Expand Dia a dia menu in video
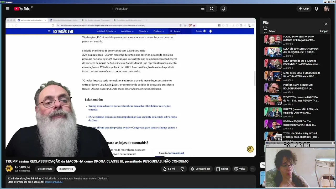Image resolution: width=336 pixels, height=189 pixels. (x=143, y=31)
